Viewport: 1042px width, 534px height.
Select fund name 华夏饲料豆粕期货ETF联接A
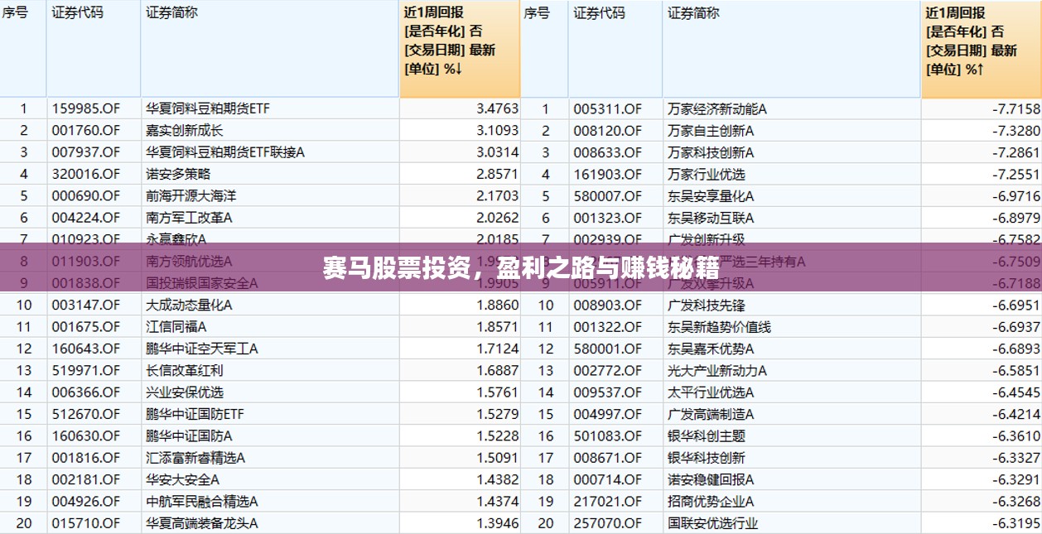[225, 152]
